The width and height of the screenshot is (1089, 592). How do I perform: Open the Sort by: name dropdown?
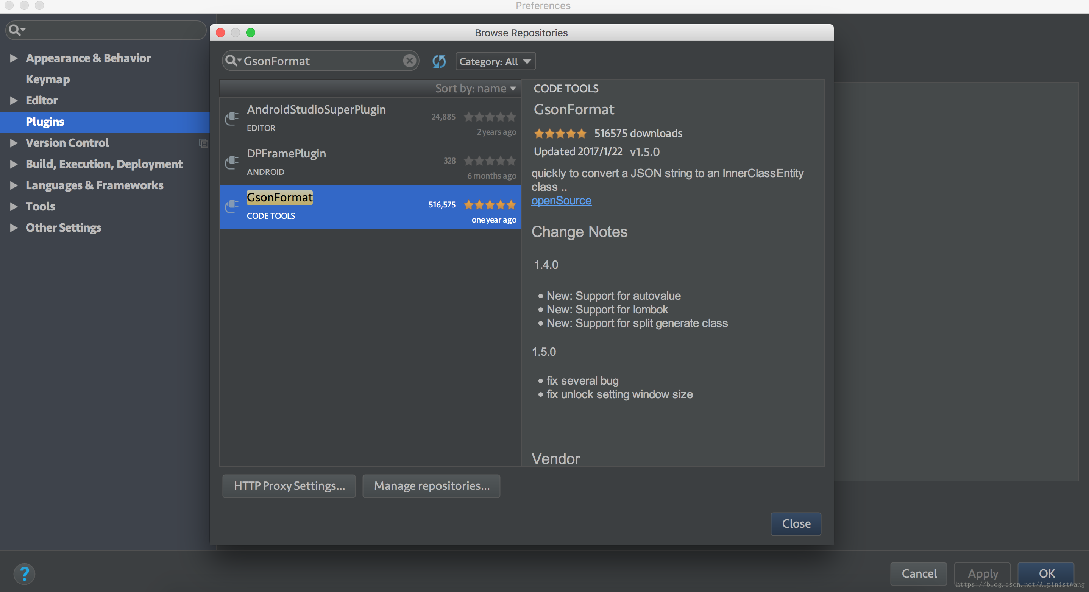click(x=476, y=88)
